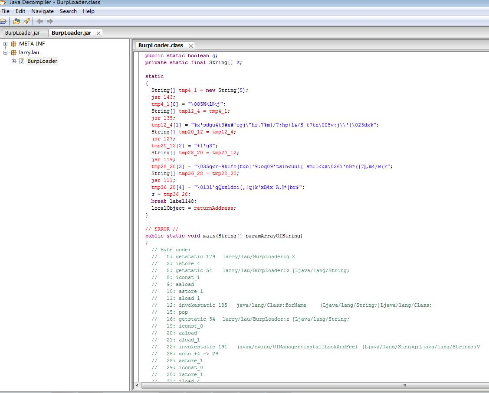Select BurpLoader in the tree
Viewport: 489px width, 393px height.
click(x=42, y=61)
